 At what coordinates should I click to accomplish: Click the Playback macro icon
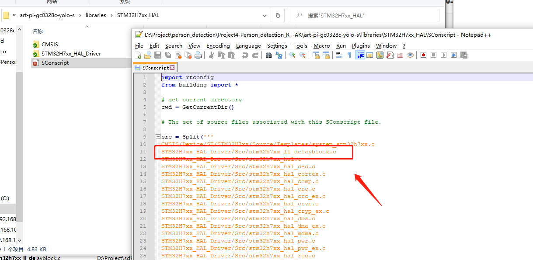coord(443,55)
